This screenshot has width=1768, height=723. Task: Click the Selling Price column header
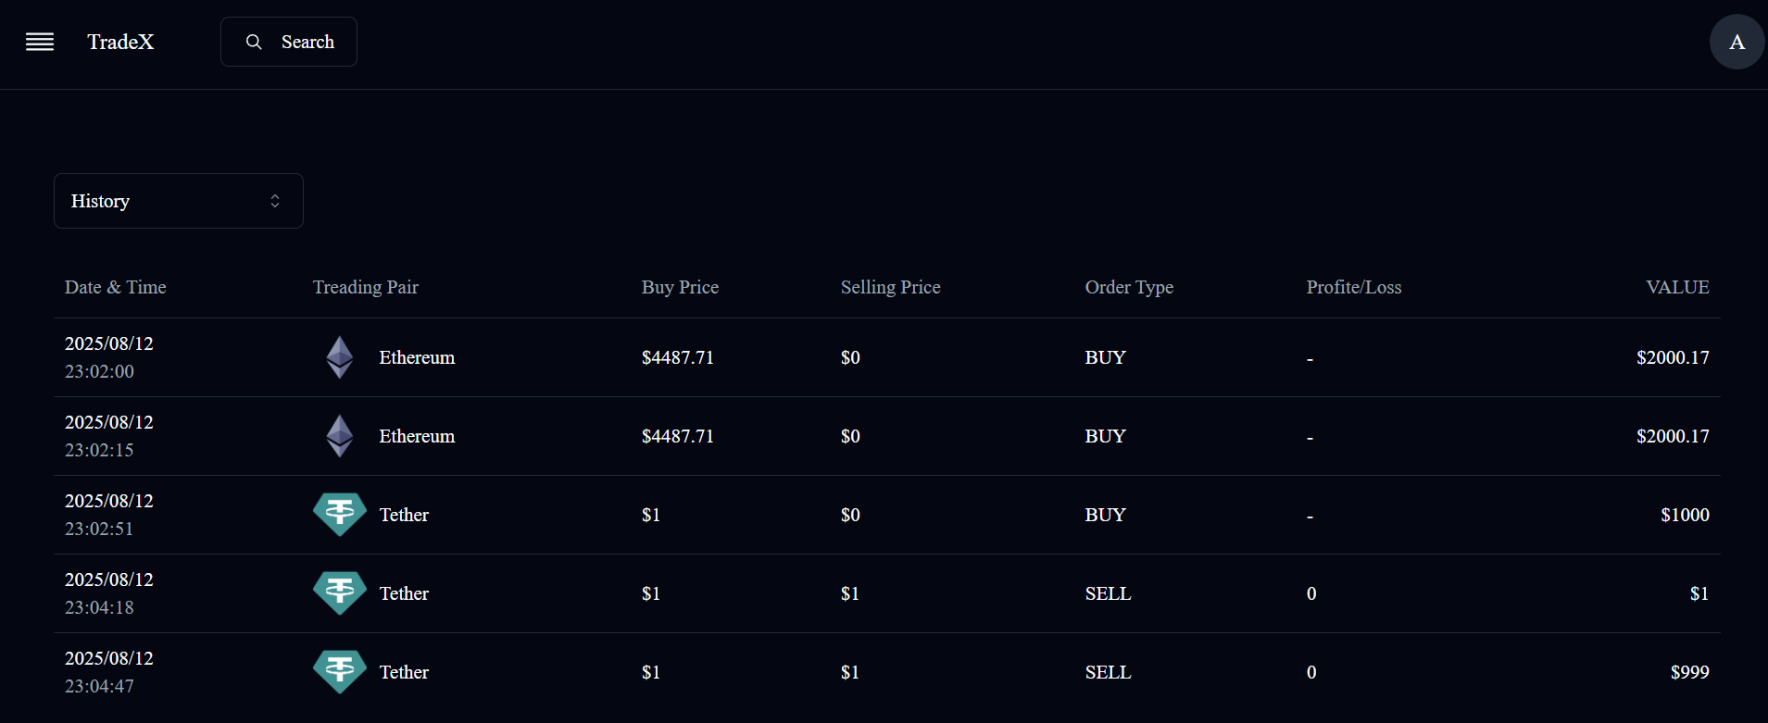(x=890, y=287)
